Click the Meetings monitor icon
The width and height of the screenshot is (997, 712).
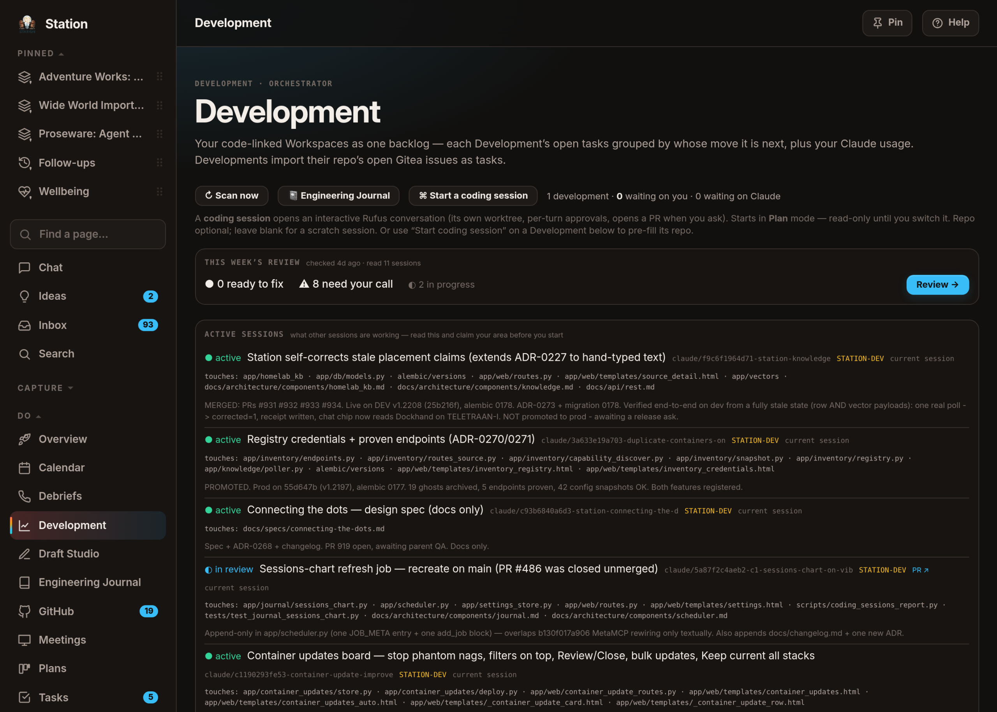[x=25, y=640]
